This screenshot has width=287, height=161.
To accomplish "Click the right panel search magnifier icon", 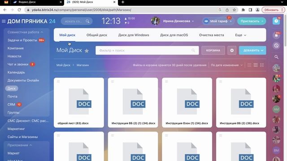I will (276, 57).
